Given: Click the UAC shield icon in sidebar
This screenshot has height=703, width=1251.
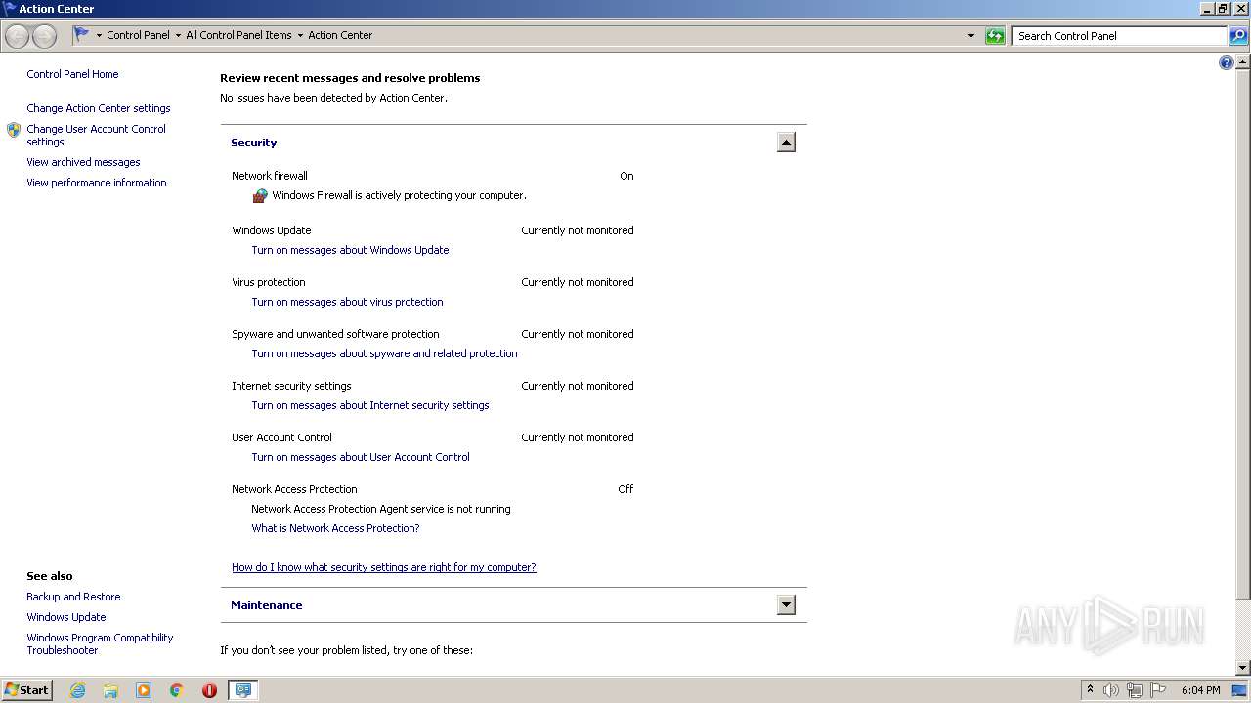Looking at the screenshot, I should click(14, 130).
